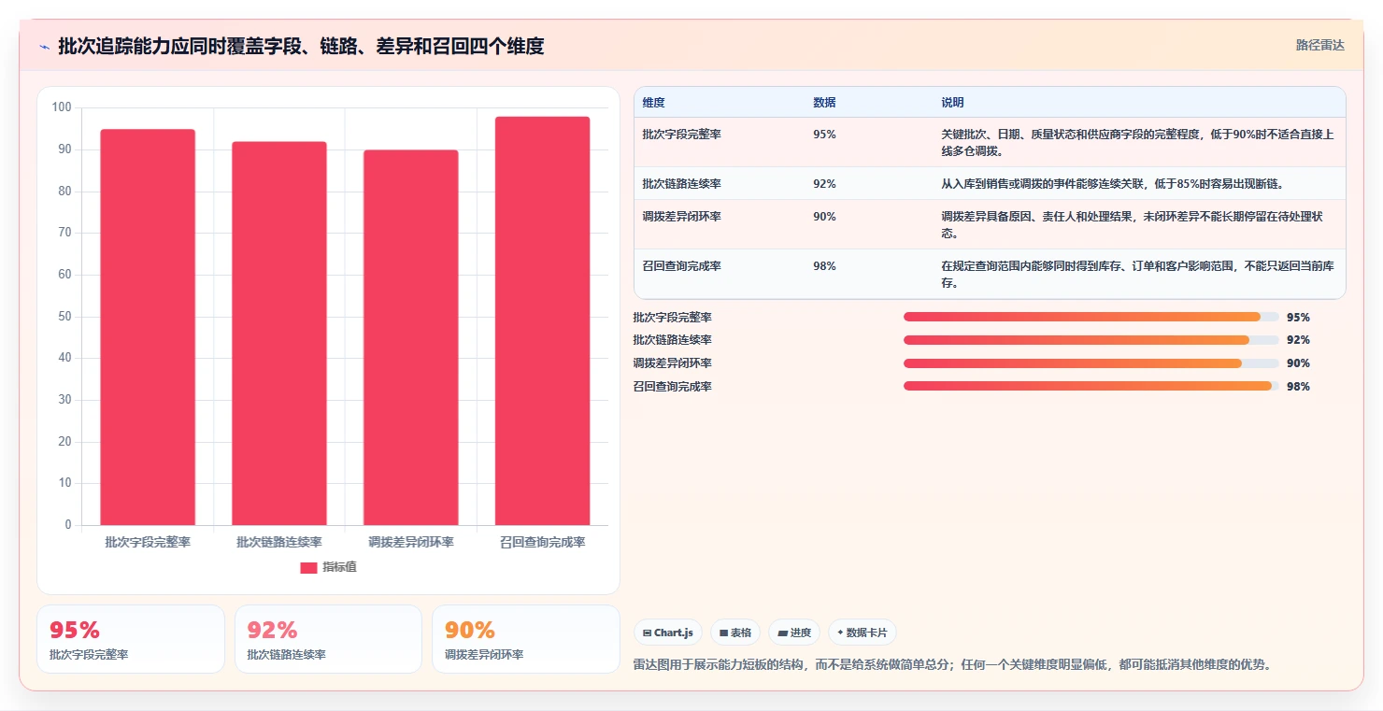Click the 95% data card value
Image resolution: width=1383 pixels, height=711 pixels.
pyautogui.click(x=75, y=631)
